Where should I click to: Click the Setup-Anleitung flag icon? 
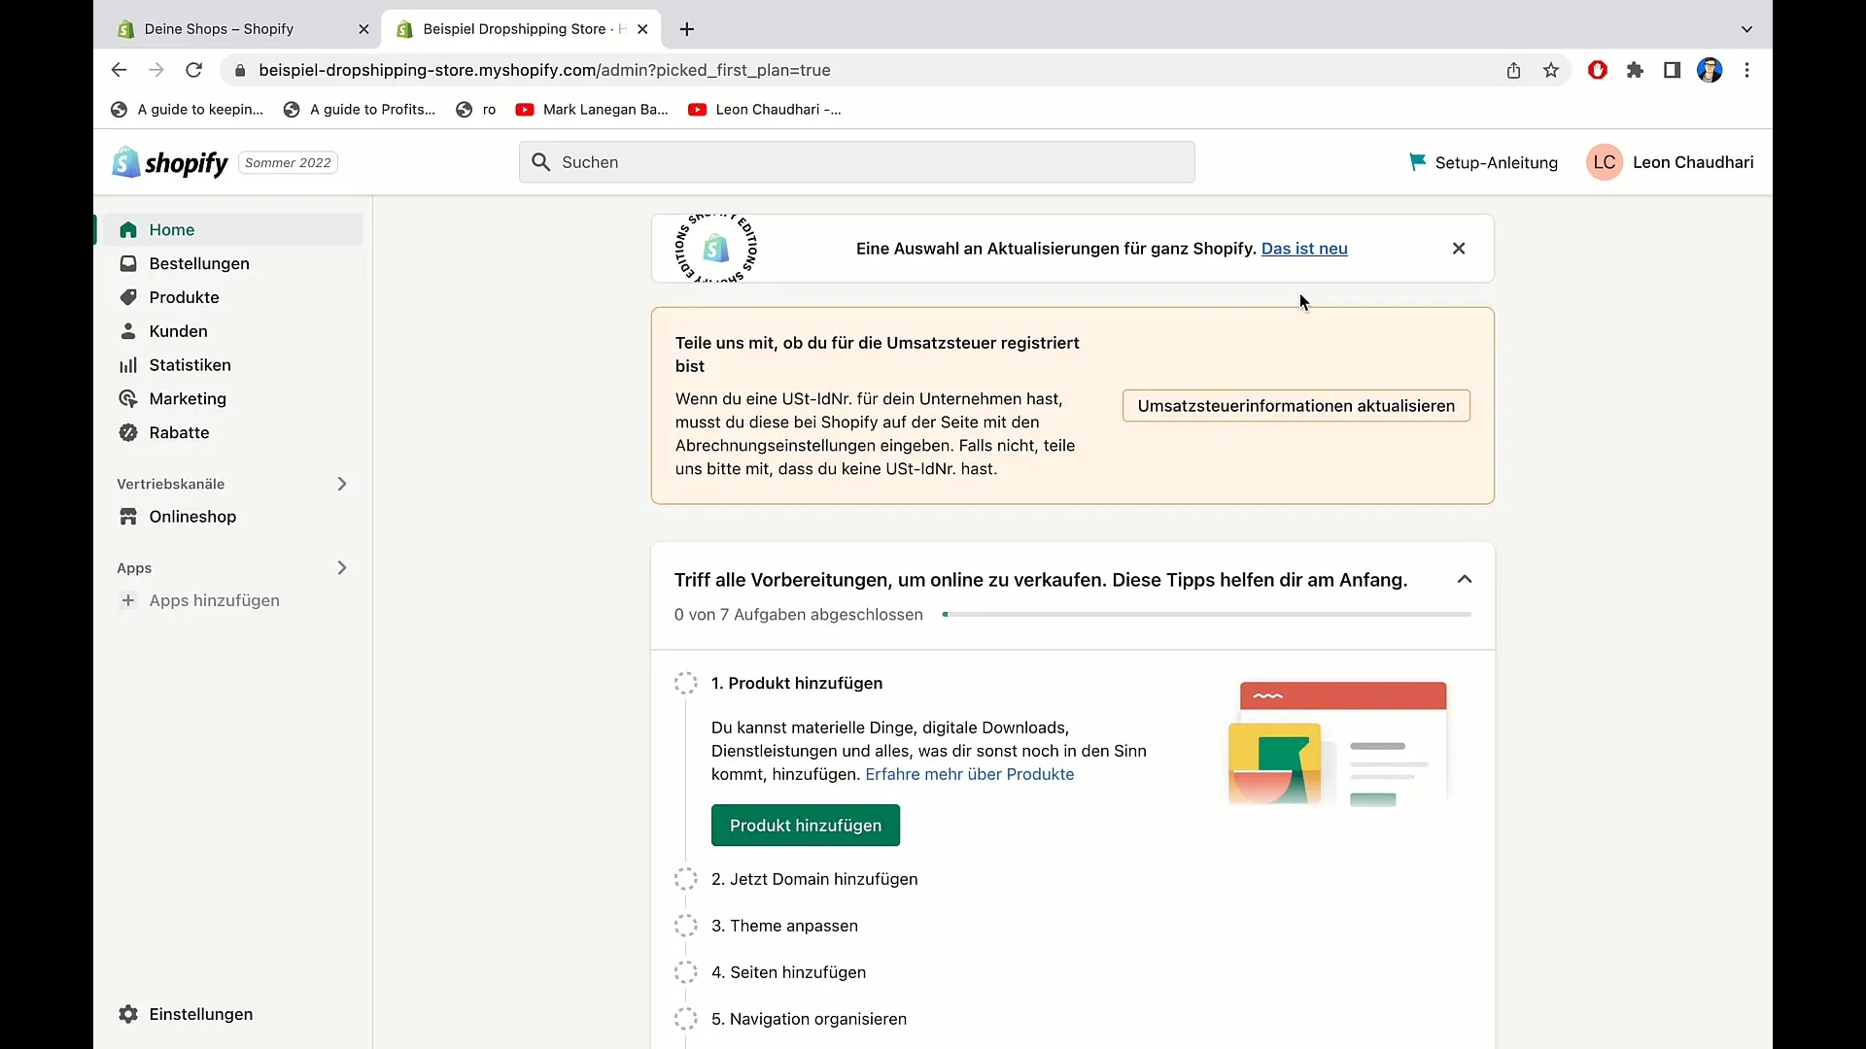pos(1417,162)
